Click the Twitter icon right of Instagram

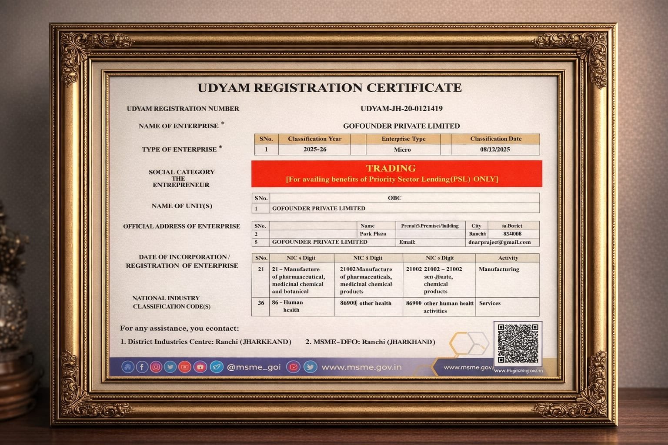tap(170, 367)
